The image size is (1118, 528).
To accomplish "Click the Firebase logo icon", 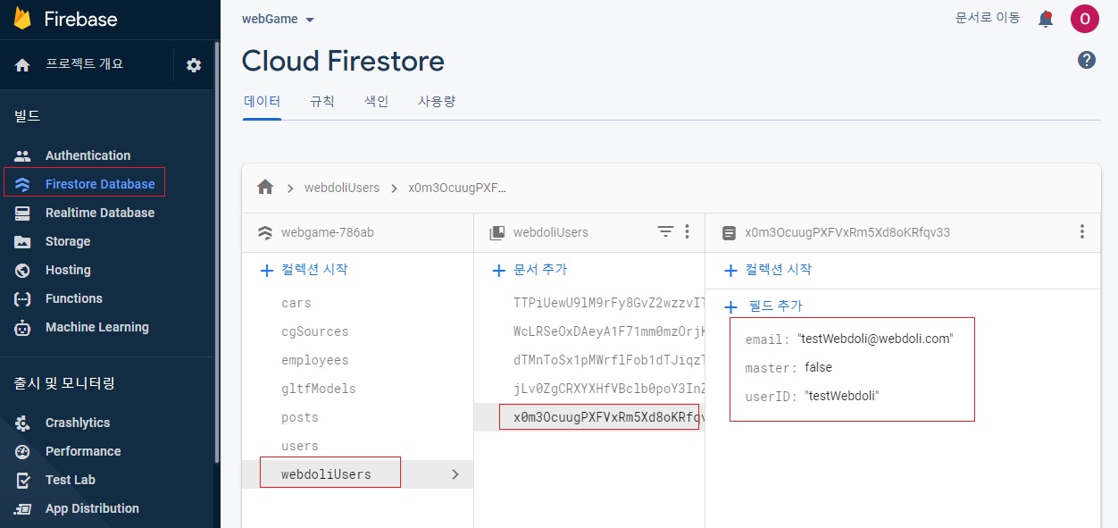I will 22,18.
